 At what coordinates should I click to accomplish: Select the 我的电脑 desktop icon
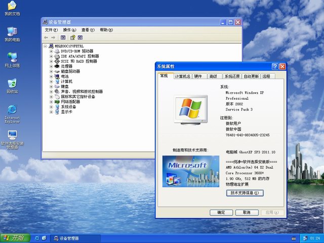click(12, 34)
